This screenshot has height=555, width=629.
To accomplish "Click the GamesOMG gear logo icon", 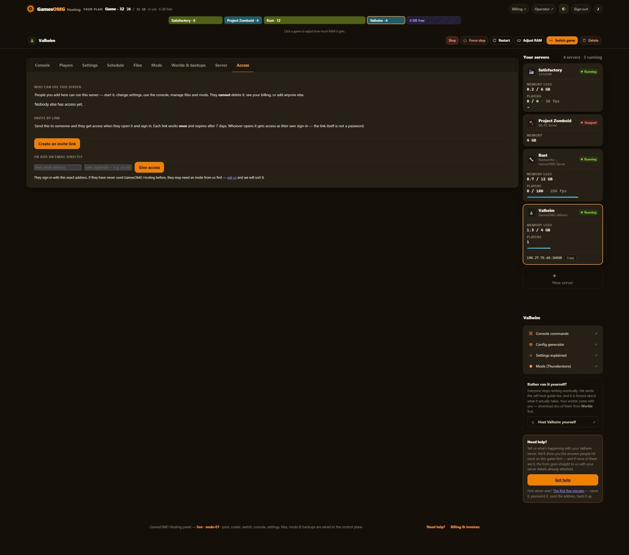I will coord(30,9).
